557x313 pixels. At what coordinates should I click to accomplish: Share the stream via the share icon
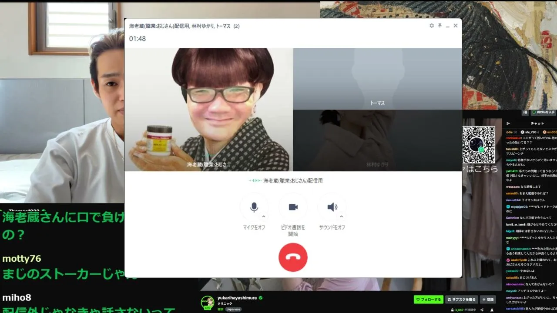coord(482,310)
